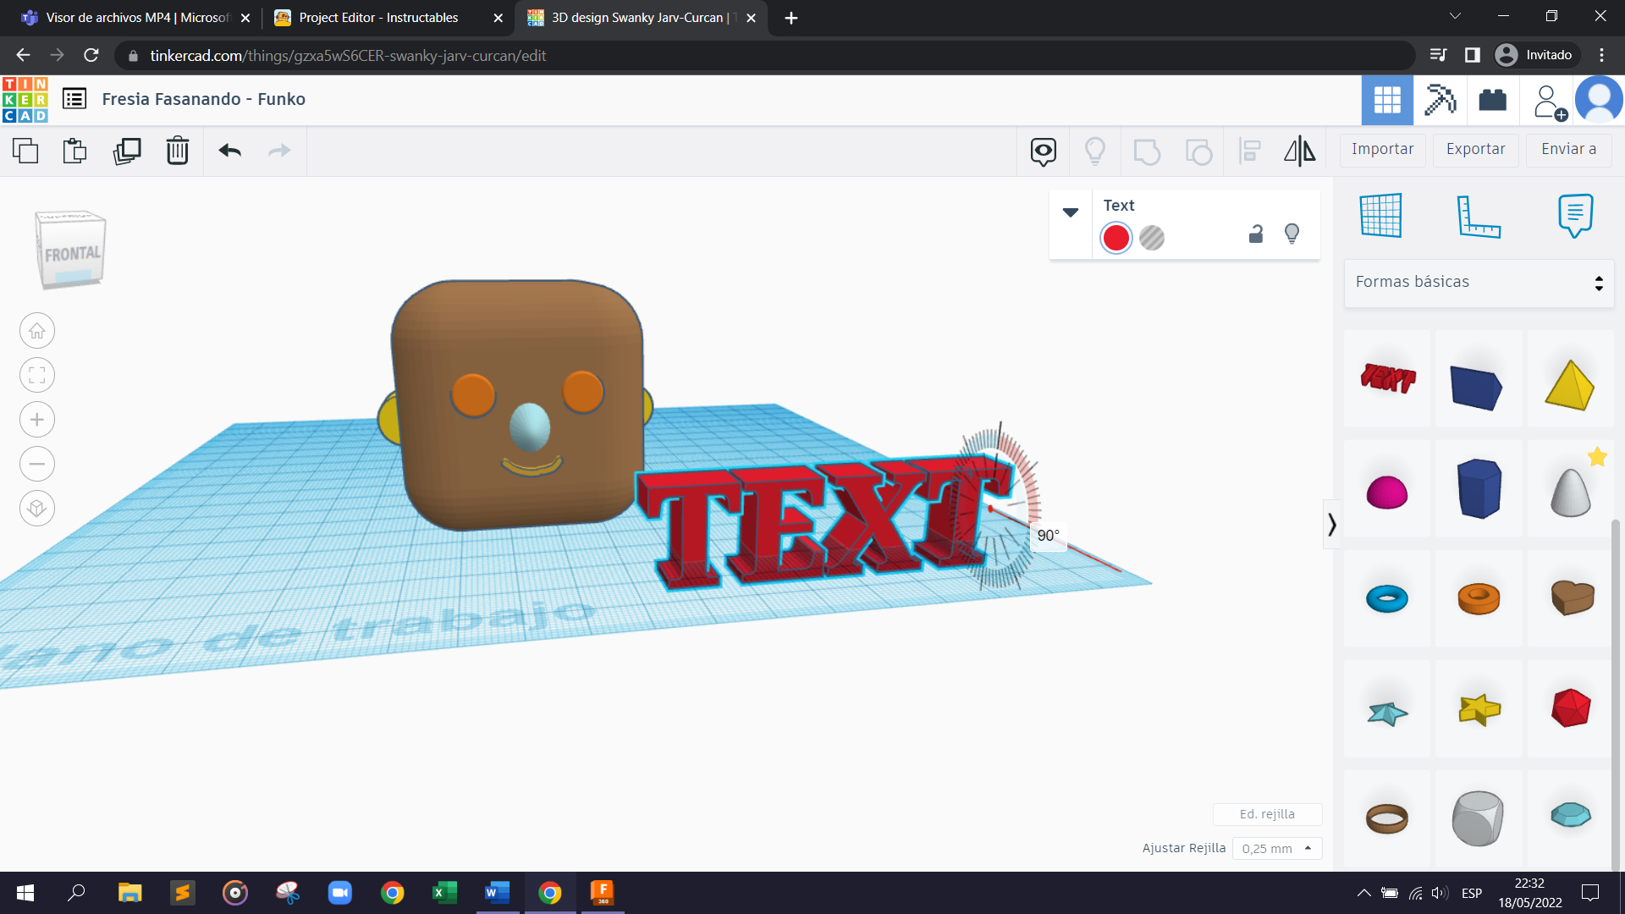1625x914 pixels.
Task: Open the Ajustar Rejilla 0,25 mm dropdown
Action: tap(1276, 848)
